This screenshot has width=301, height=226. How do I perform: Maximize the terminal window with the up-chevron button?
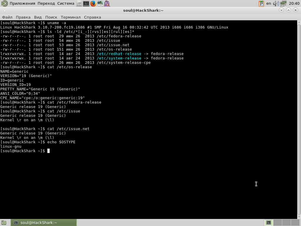click(x=289, y=10)
